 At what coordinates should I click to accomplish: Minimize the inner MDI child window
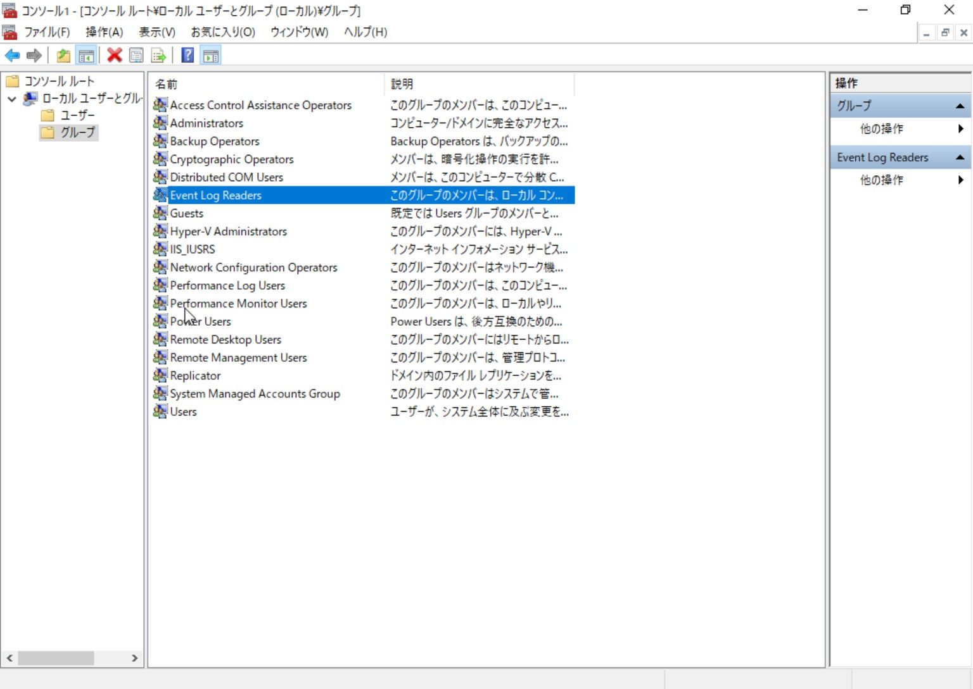(926, 33)
